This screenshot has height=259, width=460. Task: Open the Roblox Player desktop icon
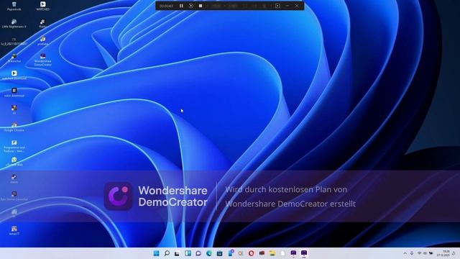pyautogui.click(x=43, y=23)
